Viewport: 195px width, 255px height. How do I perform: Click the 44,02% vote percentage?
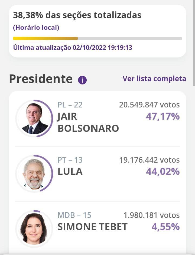[x=163, y=172]
